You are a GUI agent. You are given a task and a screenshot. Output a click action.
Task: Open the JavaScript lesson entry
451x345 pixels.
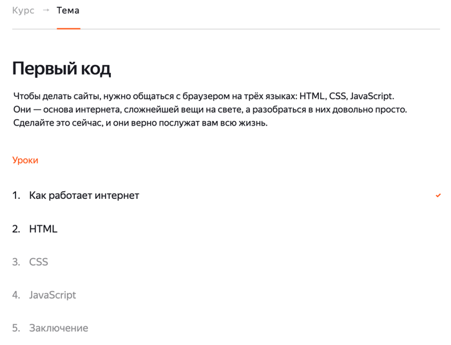click(52, 295)
